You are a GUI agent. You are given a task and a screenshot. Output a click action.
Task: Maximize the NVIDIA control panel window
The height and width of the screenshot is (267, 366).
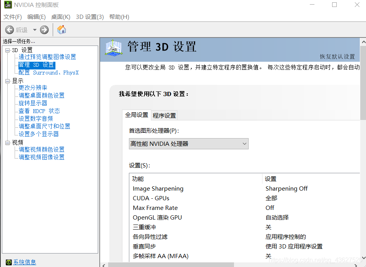[x=334, y=5]
